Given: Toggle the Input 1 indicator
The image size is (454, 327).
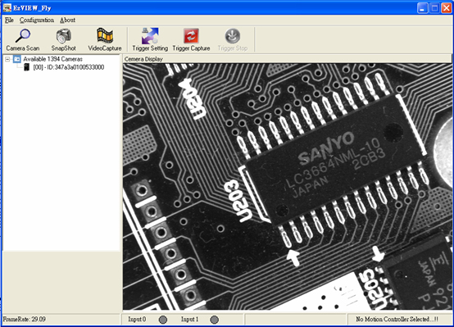Looking at the screenshot, I should pyautogui.click(x=214, y=320).
